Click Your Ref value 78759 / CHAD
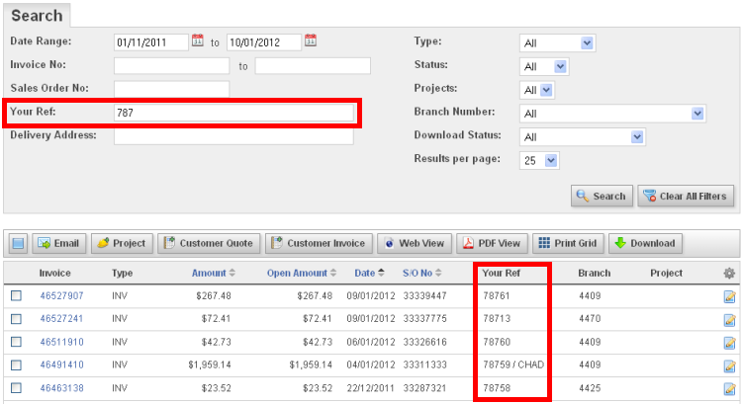The width and height of the screenshot is (742, 404). pyautogui.click(x=513, y=364)
